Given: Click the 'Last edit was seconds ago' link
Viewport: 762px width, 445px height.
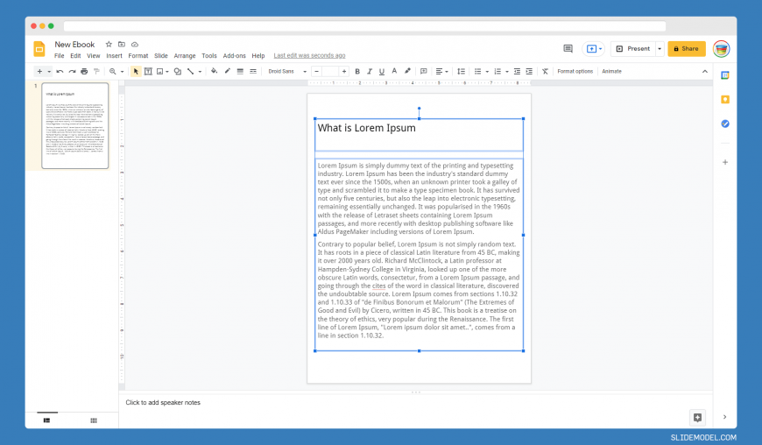Looking at the screenshot, I should click(309, 55).
